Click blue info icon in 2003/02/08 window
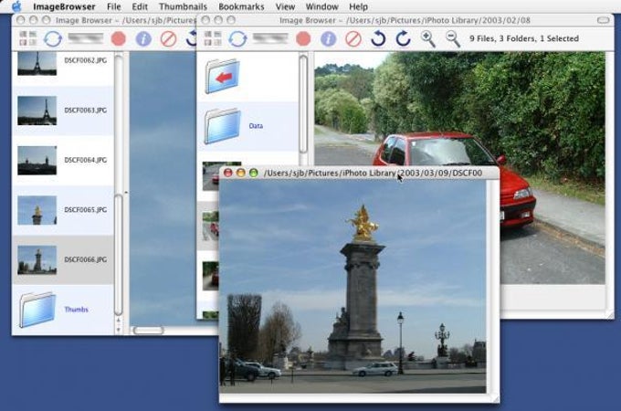Viewport: 621px width, 411px height. point(329,38)
